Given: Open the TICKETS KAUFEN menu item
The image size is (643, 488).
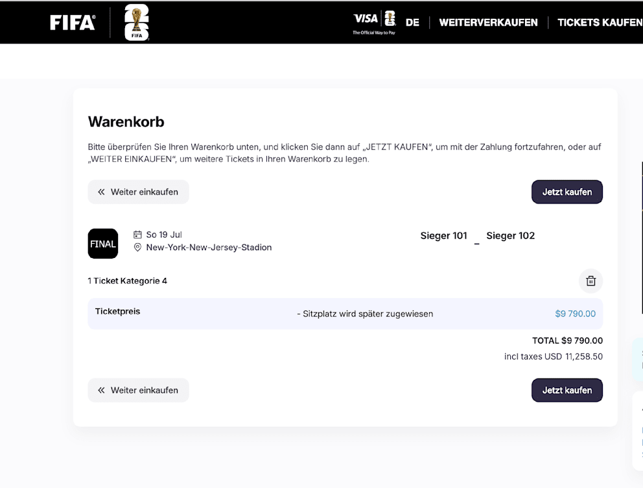Looking at the screenshot, I should (600, 23).
